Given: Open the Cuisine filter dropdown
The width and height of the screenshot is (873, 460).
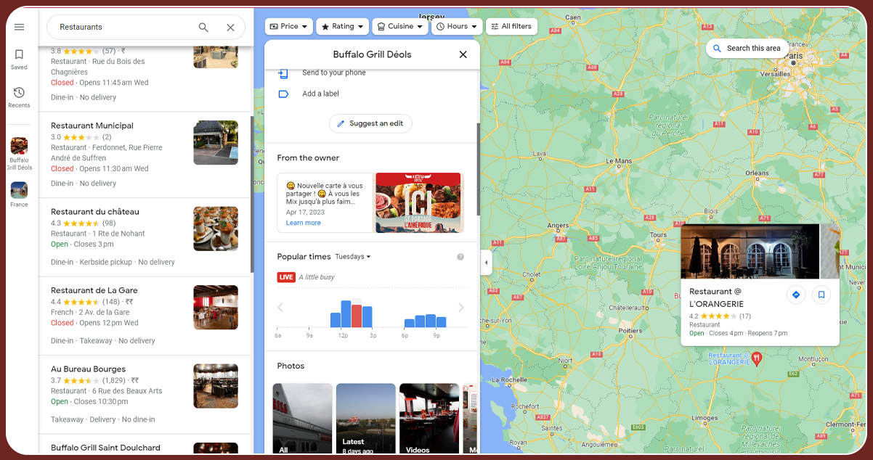Looking at the screenshot, I should [399, 26].
